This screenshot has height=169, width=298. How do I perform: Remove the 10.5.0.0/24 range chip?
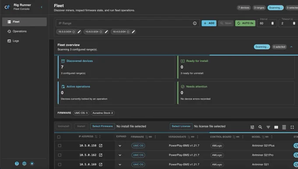tap(74, 32)
